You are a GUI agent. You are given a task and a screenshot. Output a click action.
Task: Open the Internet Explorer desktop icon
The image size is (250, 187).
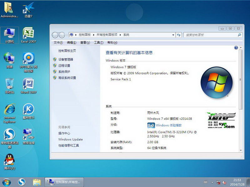click(x=10, y=113)
